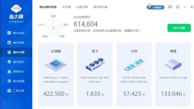Open the 硬件排行榜 ranking tab
Screen dimensions: 194x109
pos(100,7)
